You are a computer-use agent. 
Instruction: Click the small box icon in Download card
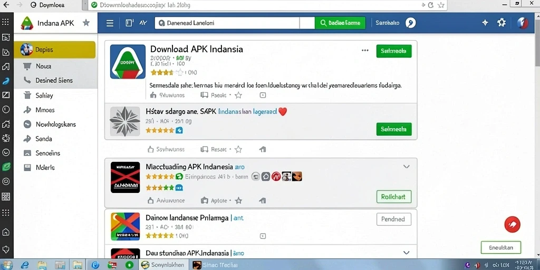click(x=263, y=95)
